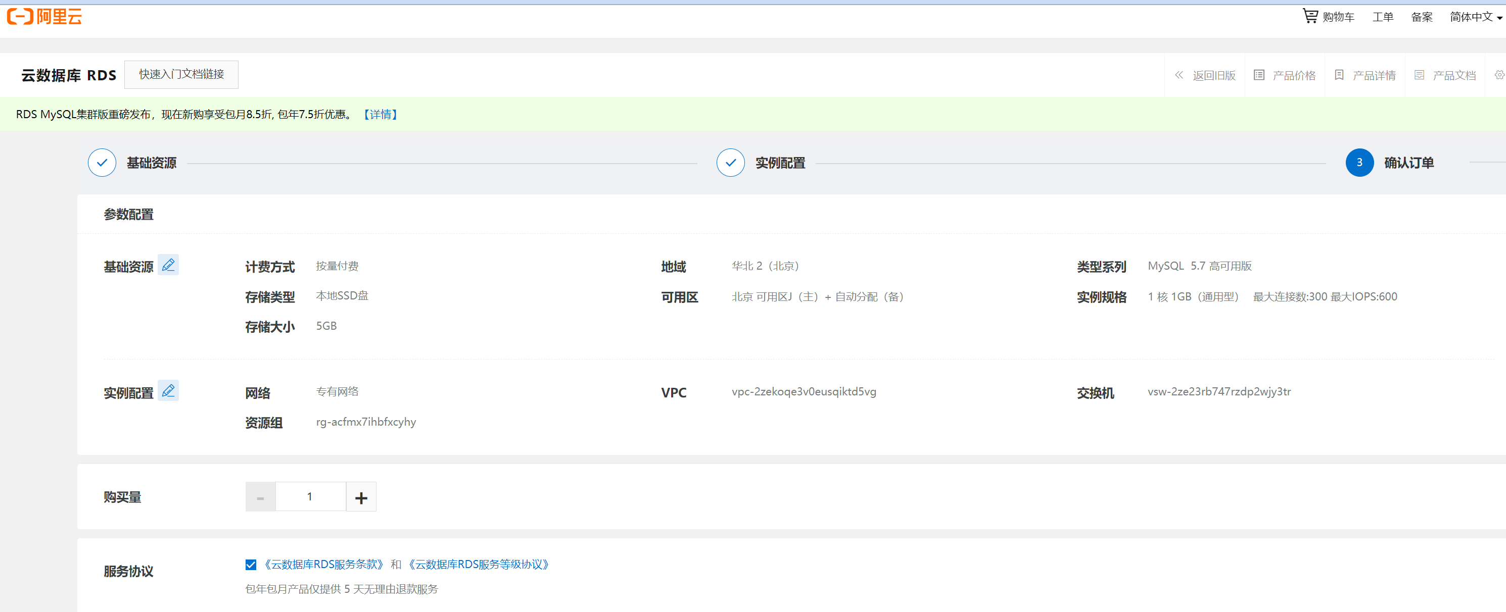Open the 备案 menu item
The width and height of the screenshot is (1506, 612).
[x=1421, y=17]
